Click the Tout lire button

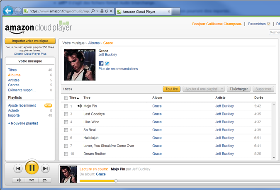click(171, 89)
